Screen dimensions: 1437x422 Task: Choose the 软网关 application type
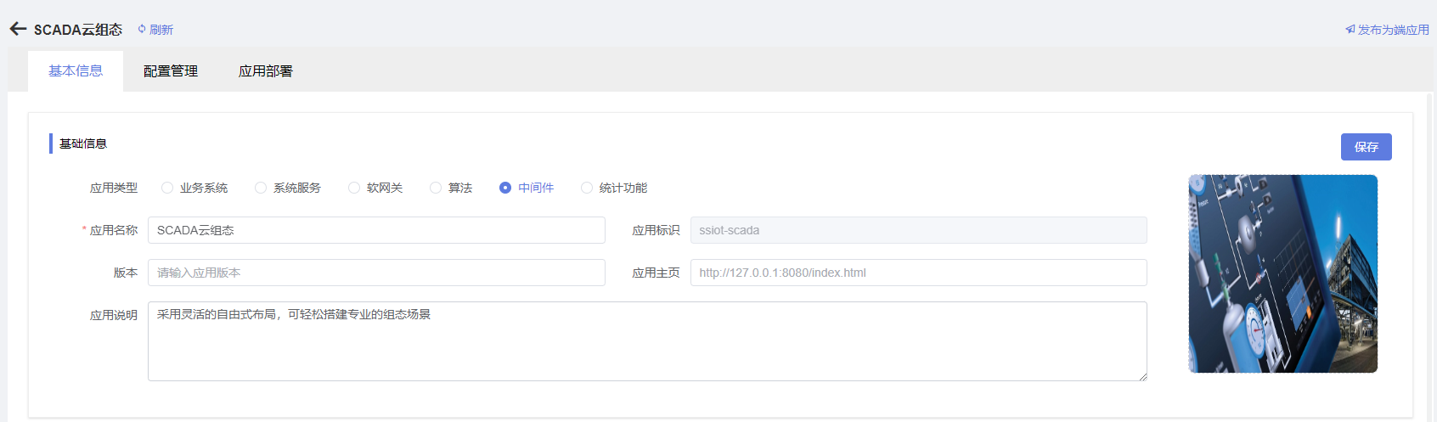[x=354, y=188]
